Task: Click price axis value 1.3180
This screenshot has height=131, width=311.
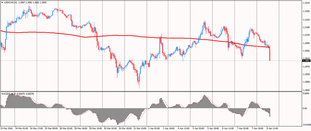Action: [x=306, y=27]
